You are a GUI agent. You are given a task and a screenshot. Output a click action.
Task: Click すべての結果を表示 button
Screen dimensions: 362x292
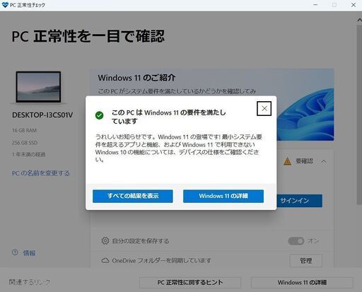(x=133, y=196)
